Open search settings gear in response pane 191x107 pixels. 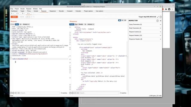73,93
